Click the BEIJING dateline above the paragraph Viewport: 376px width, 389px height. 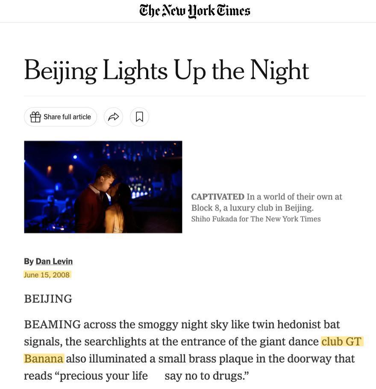coord(48,299)
